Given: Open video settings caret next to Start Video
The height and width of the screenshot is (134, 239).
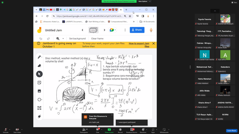Looking at the screenshot, I should pyautogui.click(x=22, y=130).
